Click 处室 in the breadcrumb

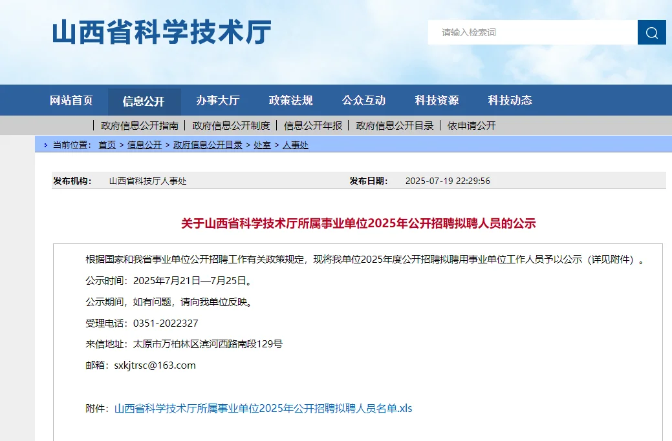click(x=263, y=145)
